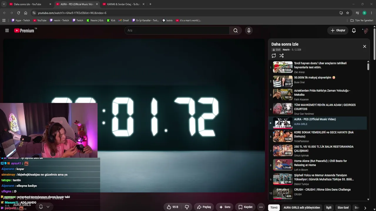Image resolution: width=376 pixels, height=211 pixels.
Task: Open the Chrome profile N avatar
Action: coord(364,13)
